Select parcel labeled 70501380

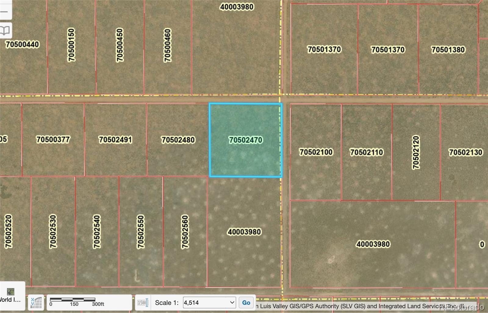click(x=448, y=50)
